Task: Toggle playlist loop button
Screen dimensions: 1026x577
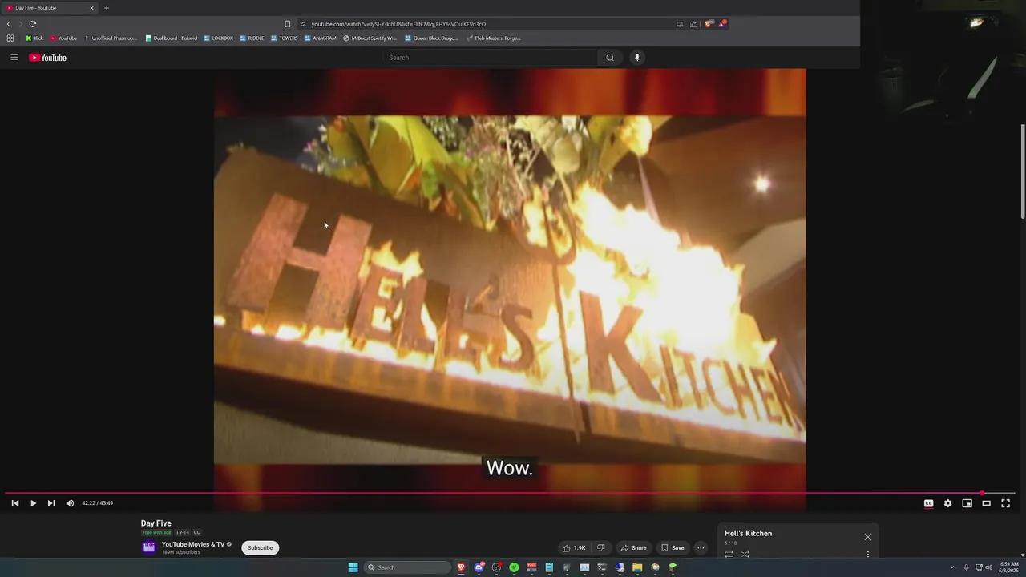Action: tap(729, 554)
